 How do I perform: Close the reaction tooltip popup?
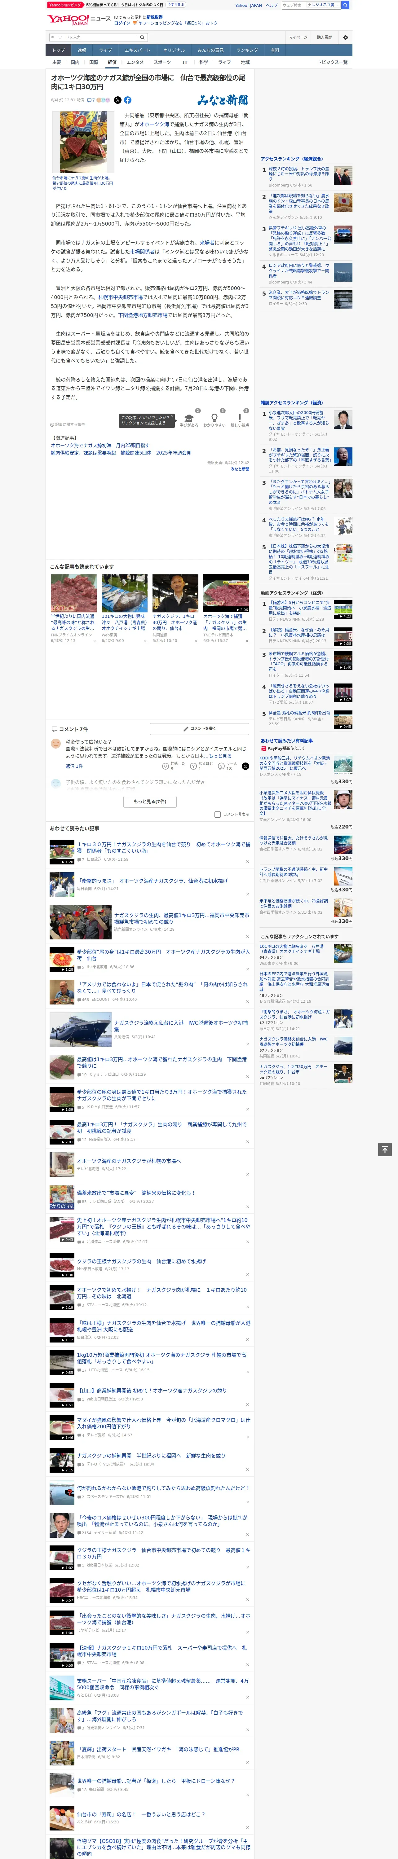(x=172, y=417)
